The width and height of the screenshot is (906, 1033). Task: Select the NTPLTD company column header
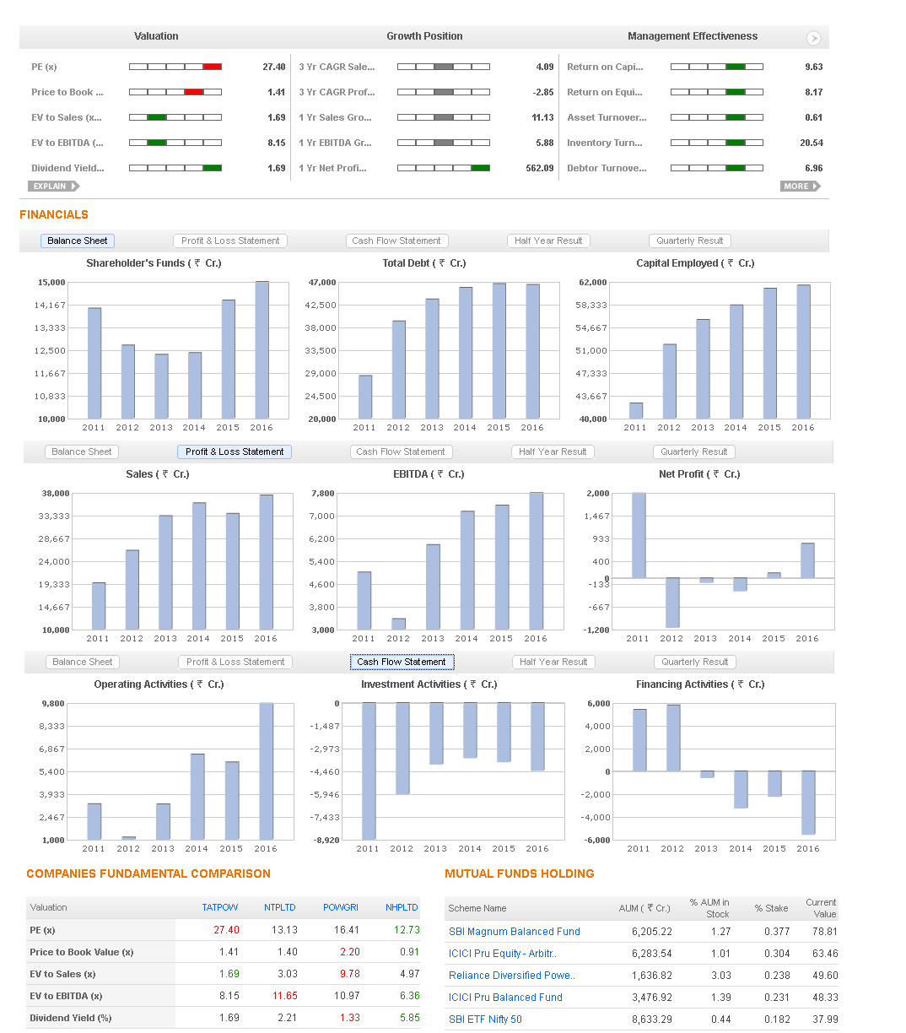pos(280,907)
